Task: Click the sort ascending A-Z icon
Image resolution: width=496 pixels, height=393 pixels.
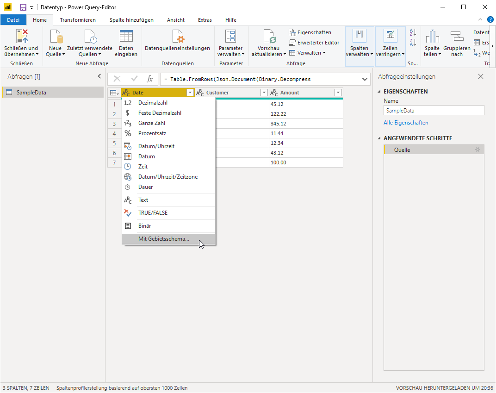Action: (413, 32)
